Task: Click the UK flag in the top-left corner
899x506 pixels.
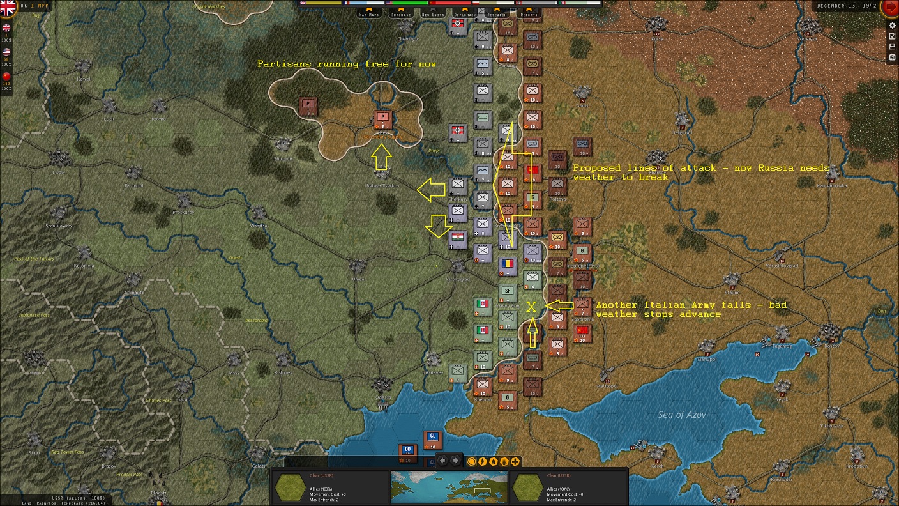Action: pyautogui.click(x=8, y=7)
